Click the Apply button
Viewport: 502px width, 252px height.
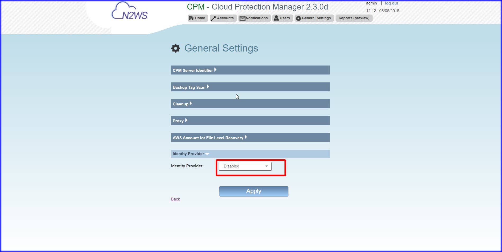[x=254, y=191]
